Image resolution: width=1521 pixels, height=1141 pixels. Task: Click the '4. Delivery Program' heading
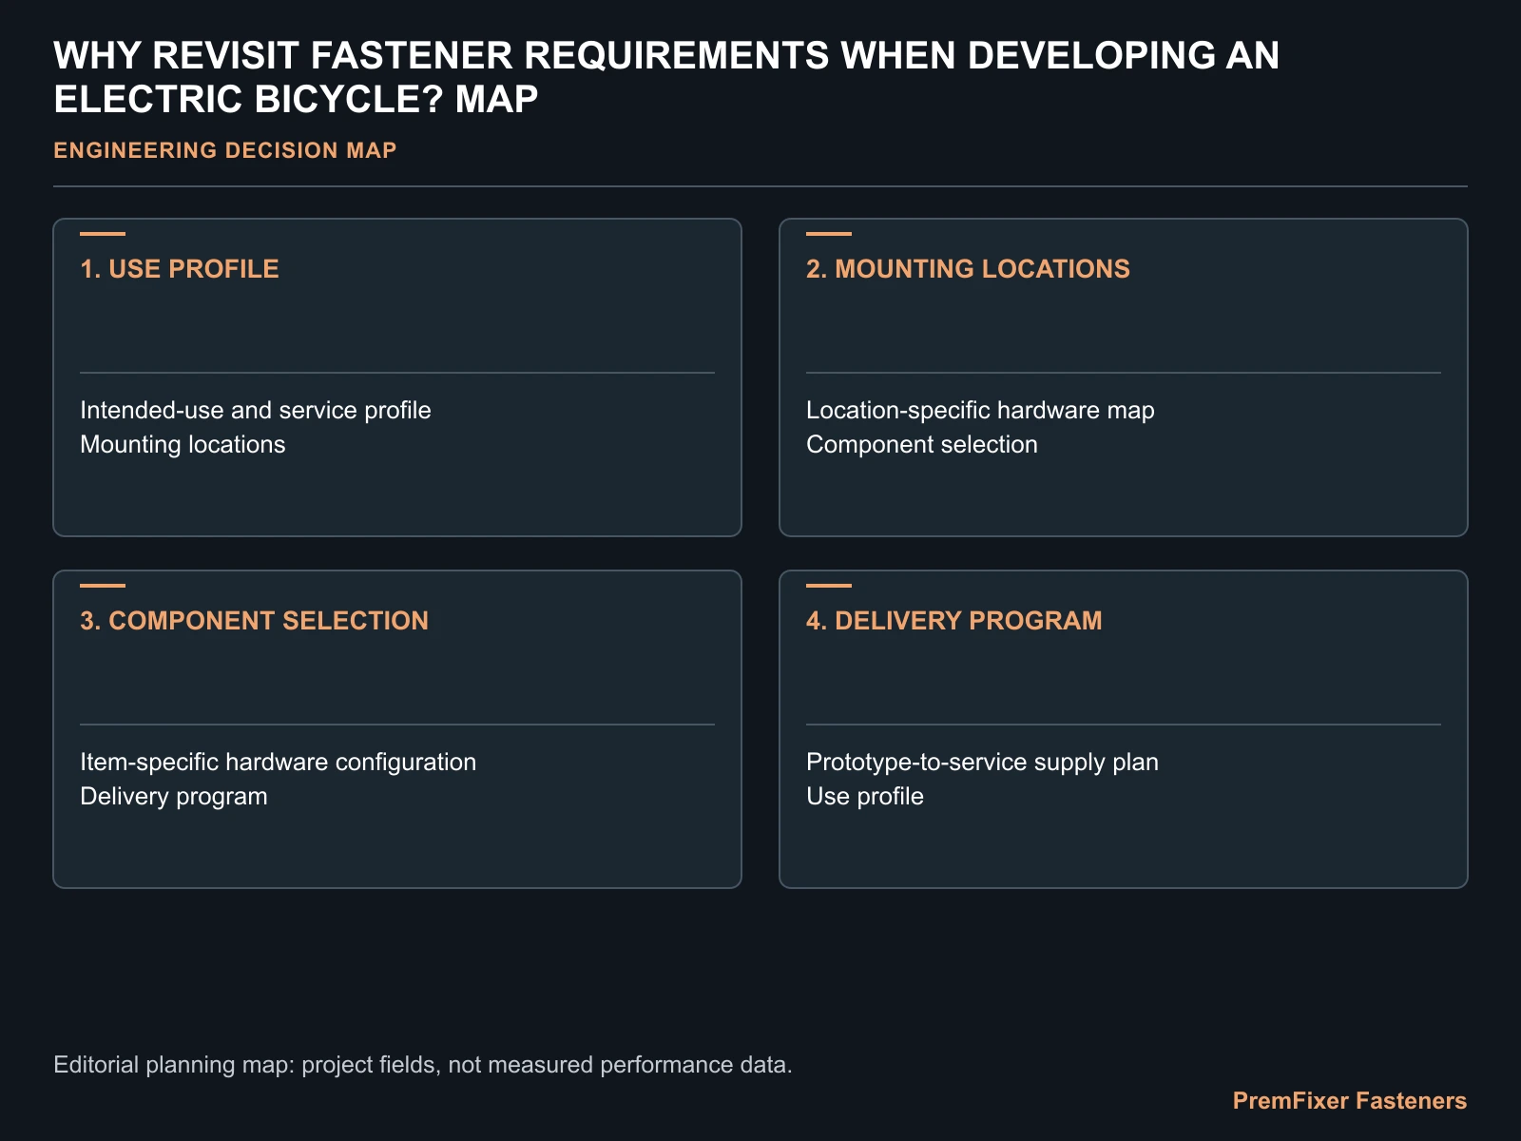pos(954,621)
